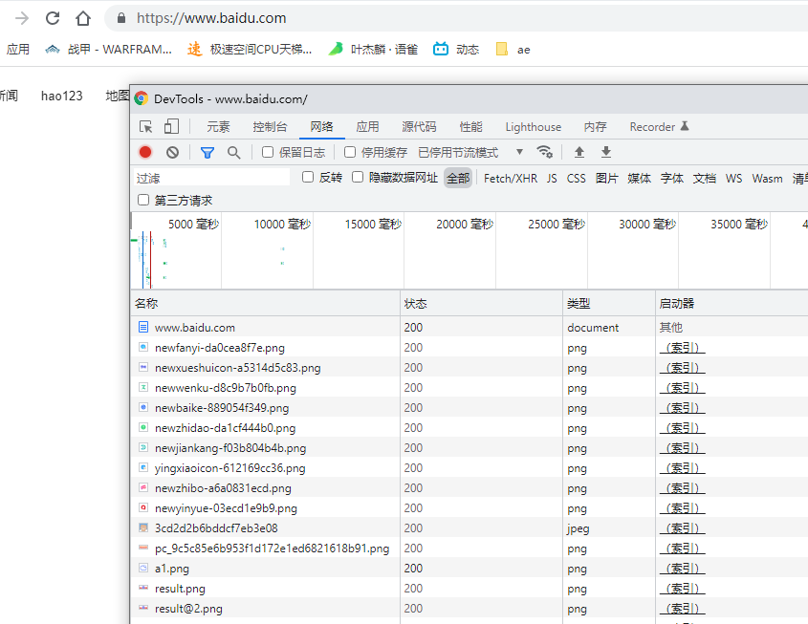Select the 全部 filter type

458,178
